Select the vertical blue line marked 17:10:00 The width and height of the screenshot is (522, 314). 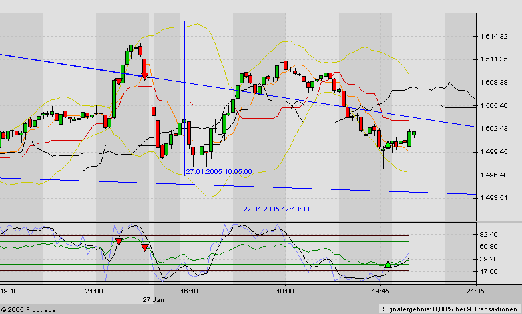242,121
